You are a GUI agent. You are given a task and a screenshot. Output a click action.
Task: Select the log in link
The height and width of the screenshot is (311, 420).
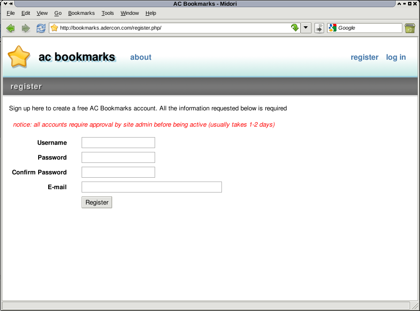pyautogui.click(x=396, y=57)
